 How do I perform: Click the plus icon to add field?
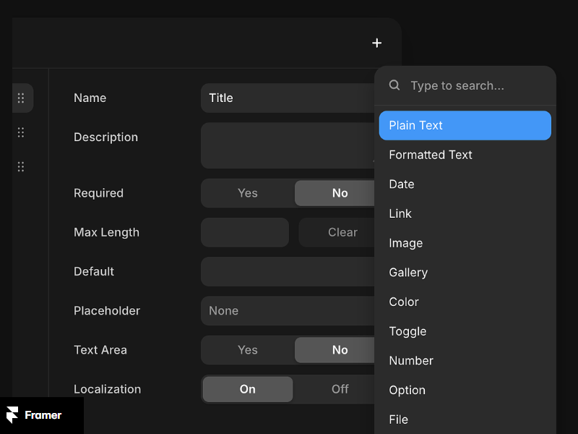(x=376, y=43)
